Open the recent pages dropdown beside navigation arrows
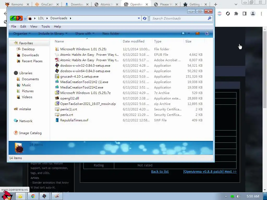This screenshot has width=267, height=200. click(25, 19)
